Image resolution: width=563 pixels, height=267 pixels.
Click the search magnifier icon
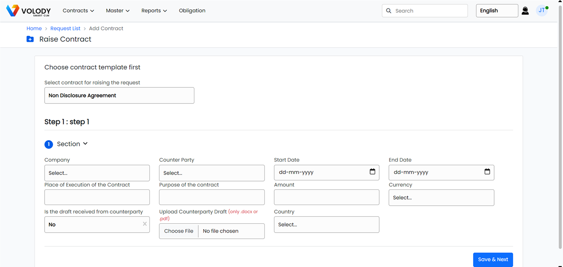(389, 11)
